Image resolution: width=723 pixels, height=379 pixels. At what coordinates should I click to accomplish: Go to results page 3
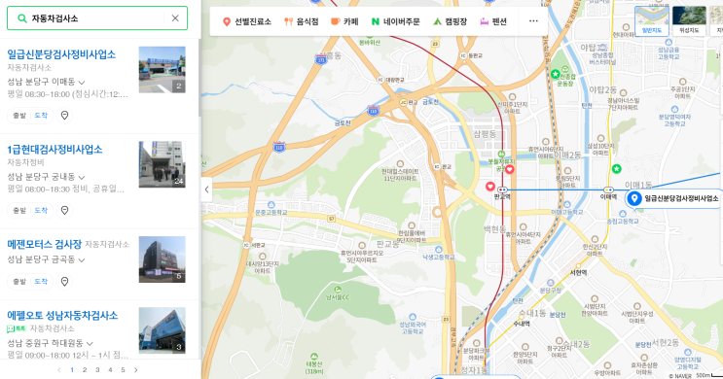coord(97,370)
